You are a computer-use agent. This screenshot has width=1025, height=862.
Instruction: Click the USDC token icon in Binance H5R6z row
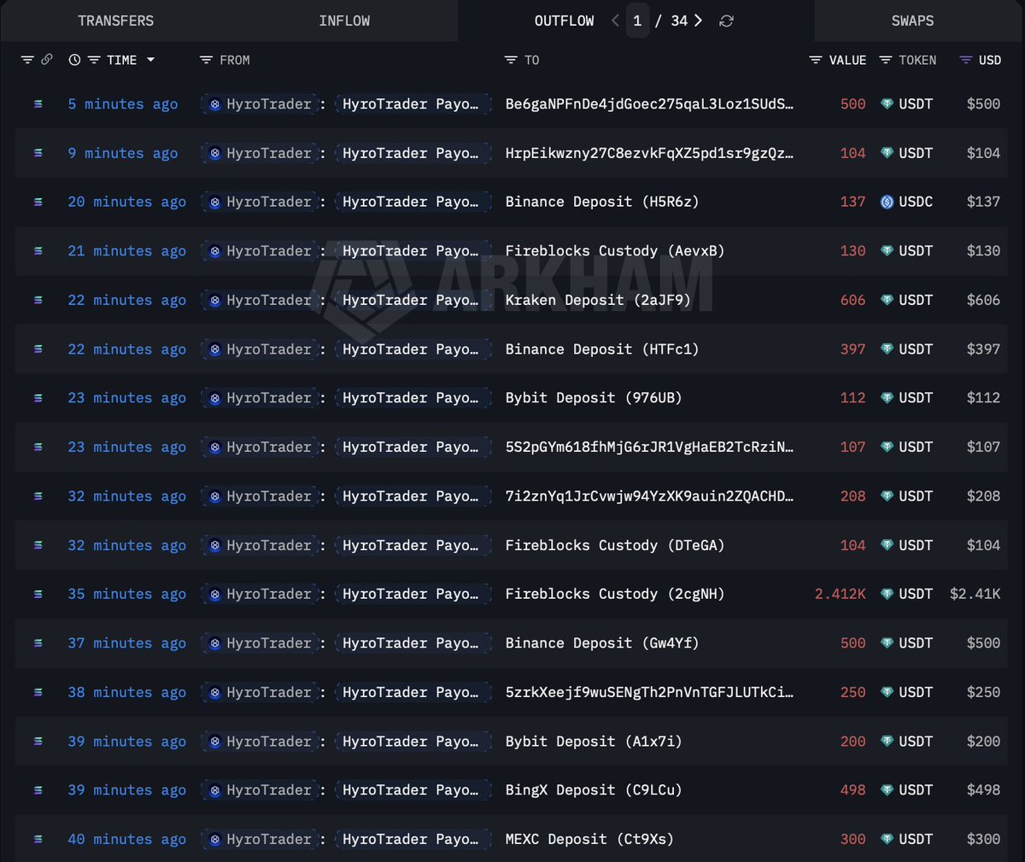pos(887,202)
